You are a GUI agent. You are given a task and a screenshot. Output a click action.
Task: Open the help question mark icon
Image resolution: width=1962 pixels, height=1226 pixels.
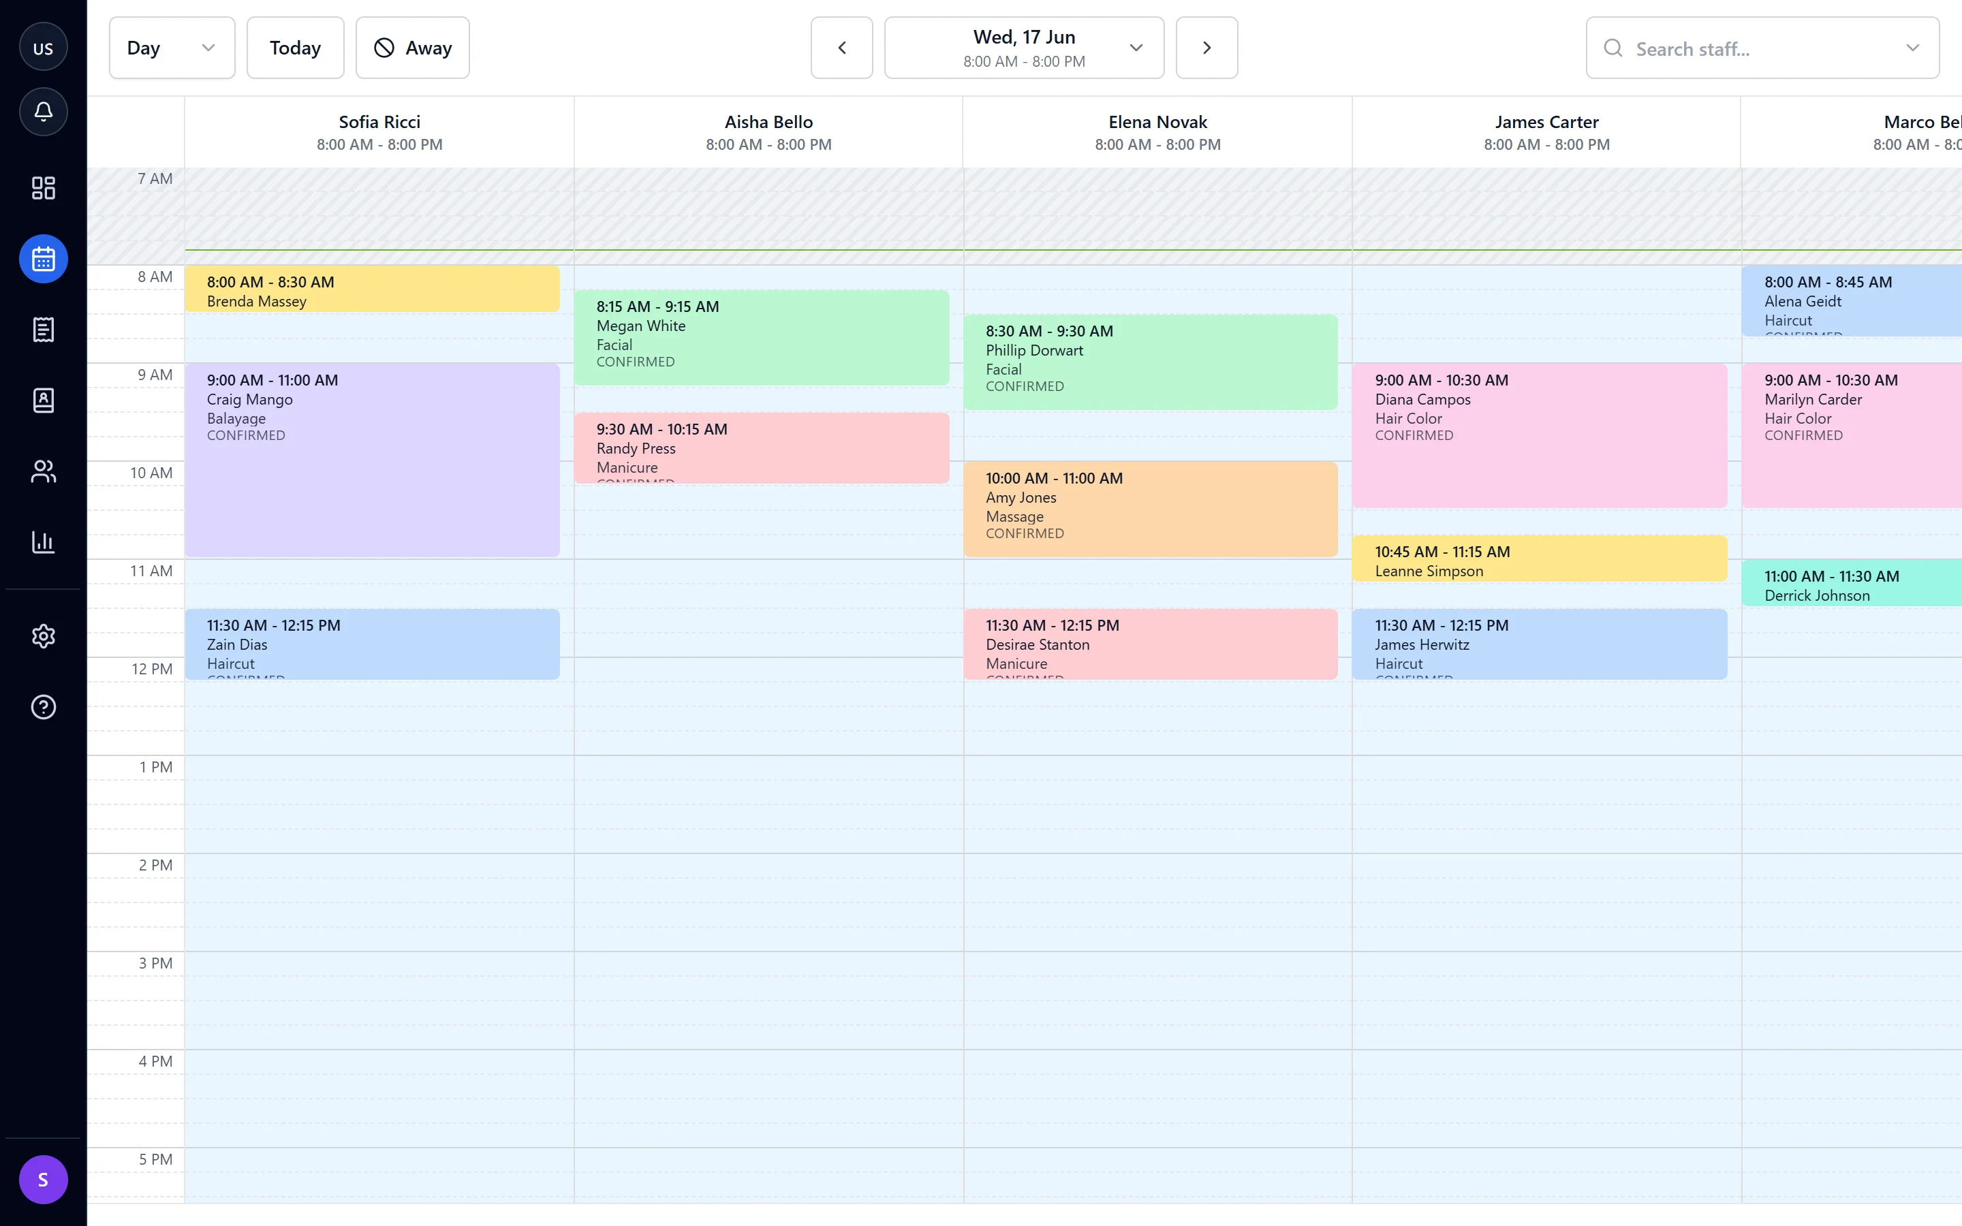(x=43, y=707)
